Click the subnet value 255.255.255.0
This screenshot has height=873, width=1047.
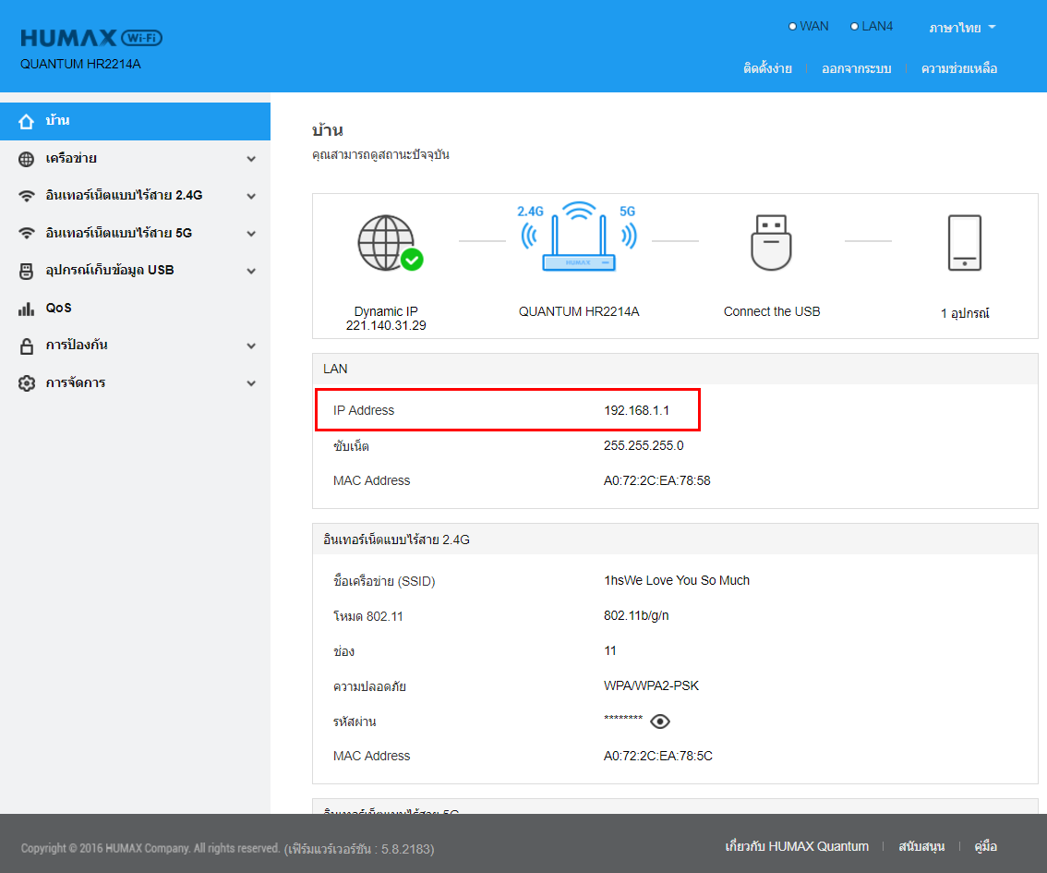coord(644,445)
